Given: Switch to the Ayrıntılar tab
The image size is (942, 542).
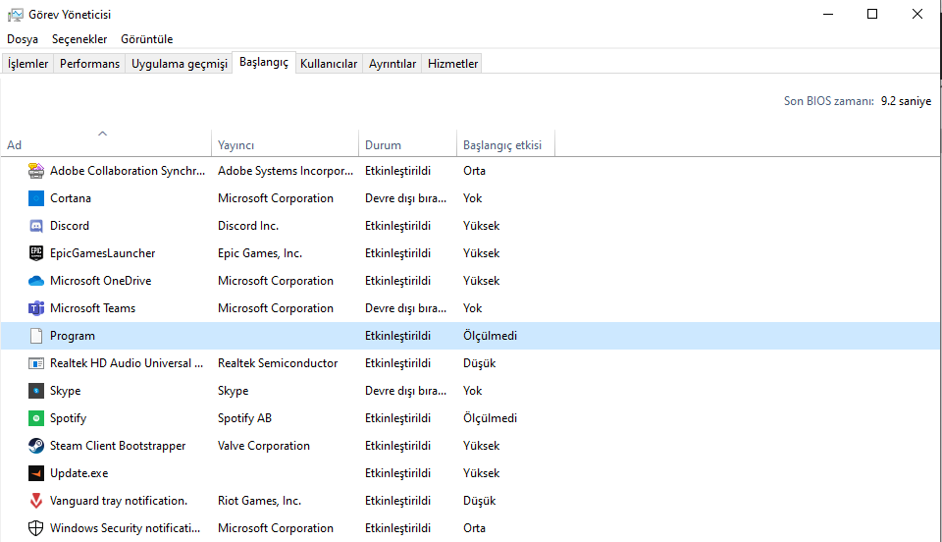Looking at the screenshot, I should pos(392,64).
